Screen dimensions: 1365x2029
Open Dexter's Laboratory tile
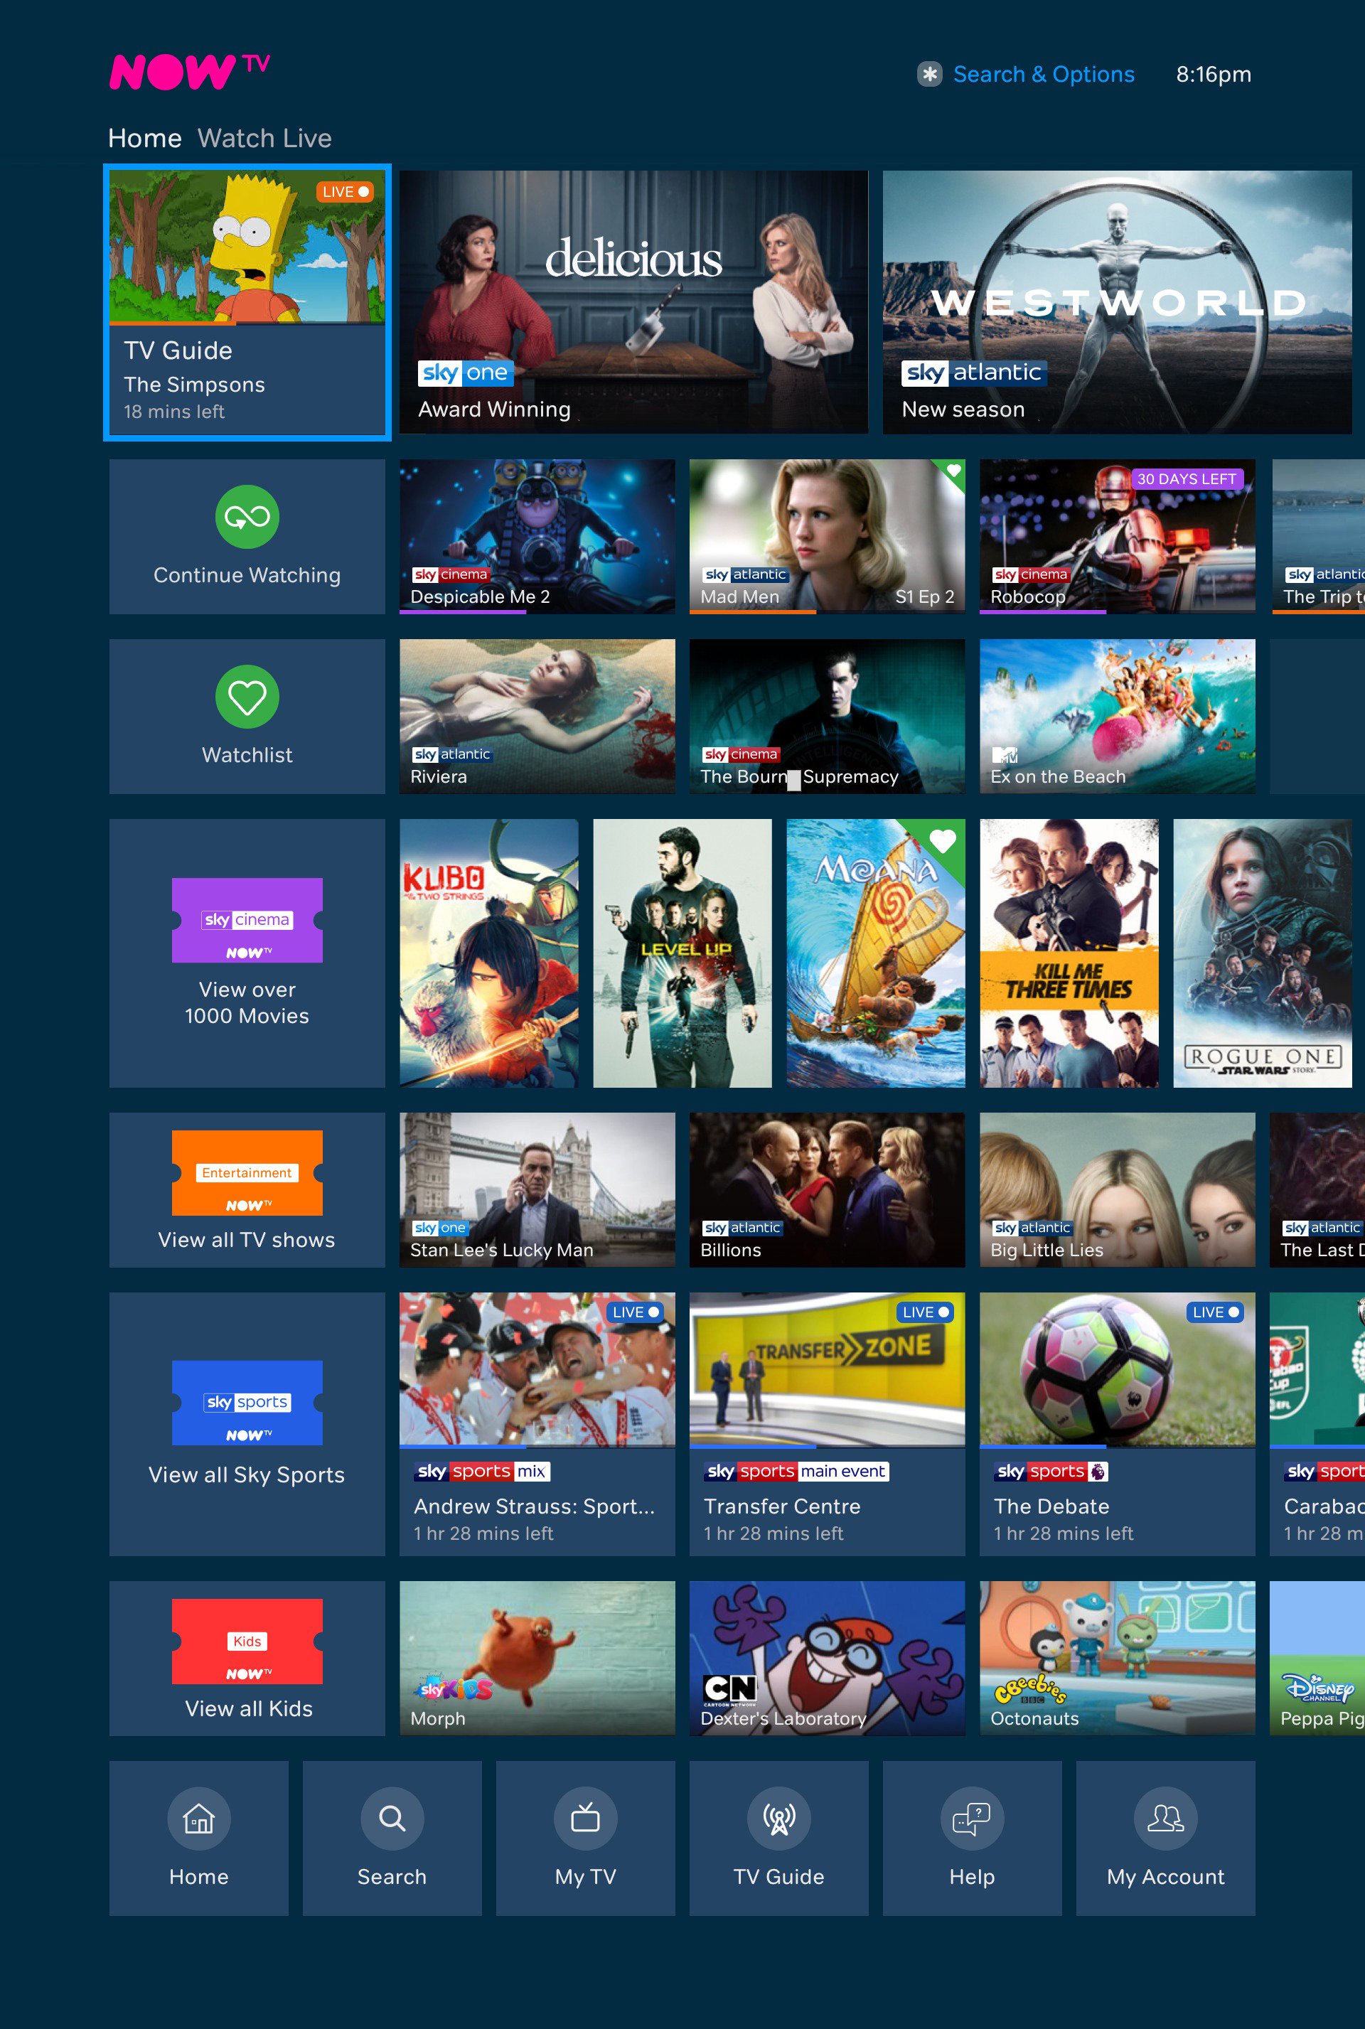[x=827, y=1658]
